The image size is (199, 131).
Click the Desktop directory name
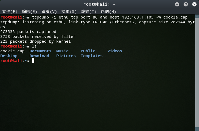point(9,56)
